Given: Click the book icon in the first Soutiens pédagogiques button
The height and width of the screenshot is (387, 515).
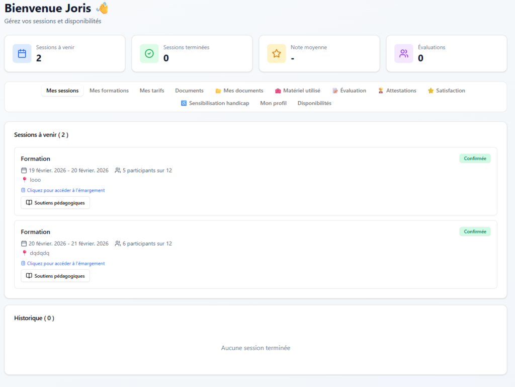Looking at the screenshot, I should coord(29,203).
